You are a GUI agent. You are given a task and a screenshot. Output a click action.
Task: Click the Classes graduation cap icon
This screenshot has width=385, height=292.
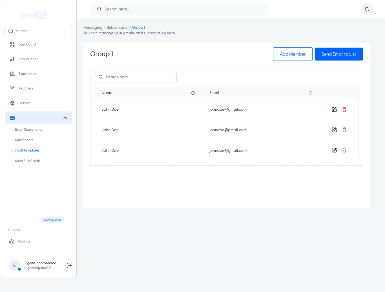pyautogui.click(x=12, y=103)
